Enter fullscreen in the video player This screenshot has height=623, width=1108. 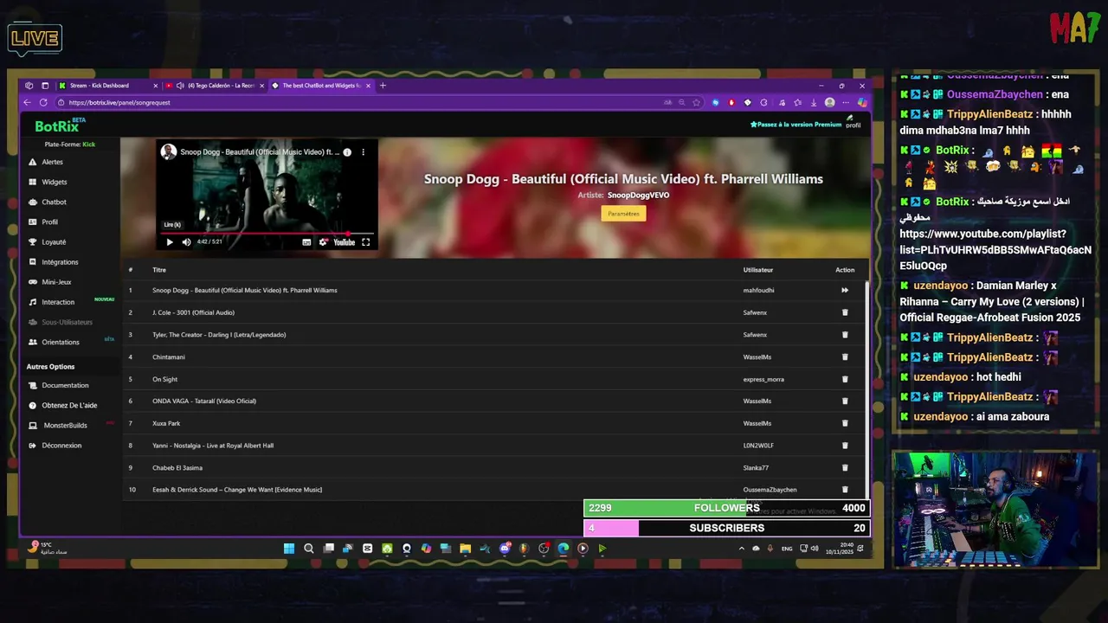coord(365,242)
